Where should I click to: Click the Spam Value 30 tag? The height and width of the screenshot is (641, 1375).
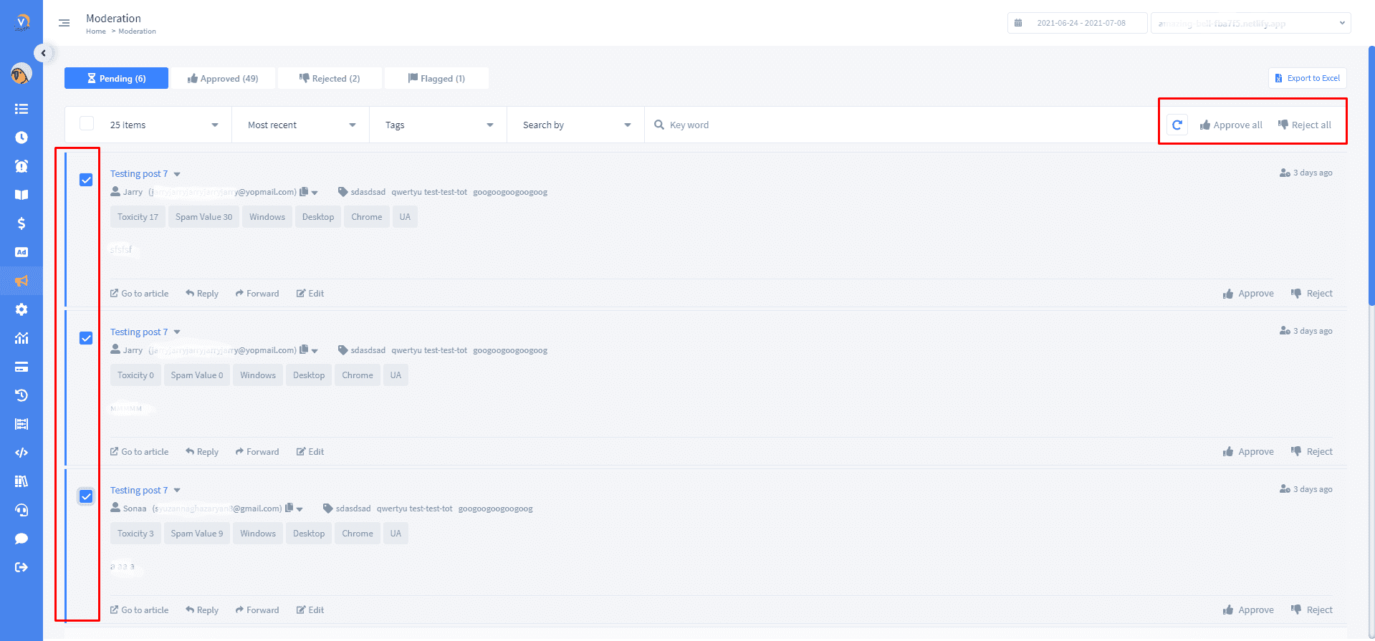point(204,217)
